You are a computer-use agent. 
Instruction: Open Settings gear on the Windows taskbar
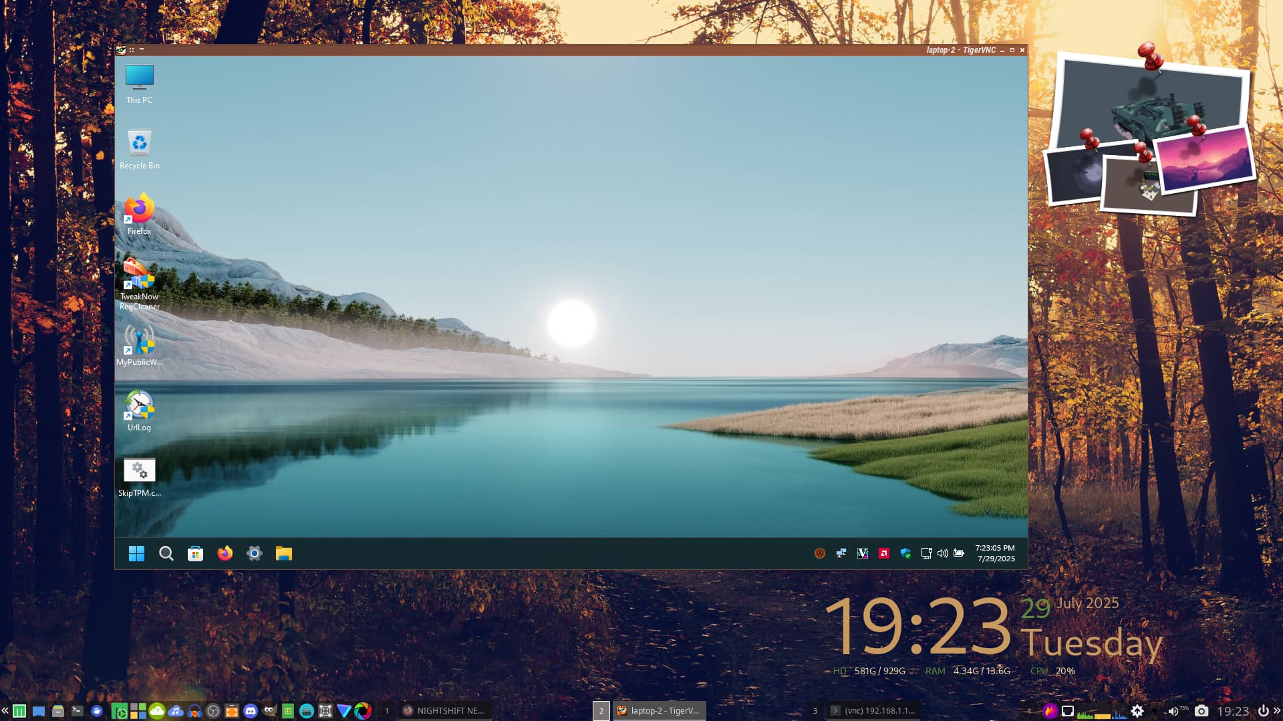click(254, 553)
